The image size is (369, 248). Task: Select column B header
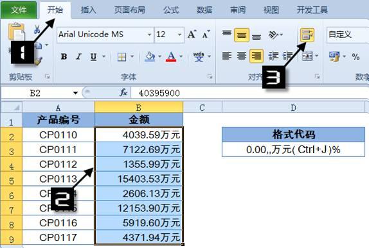pyautogui.click(x=139, y=108)
